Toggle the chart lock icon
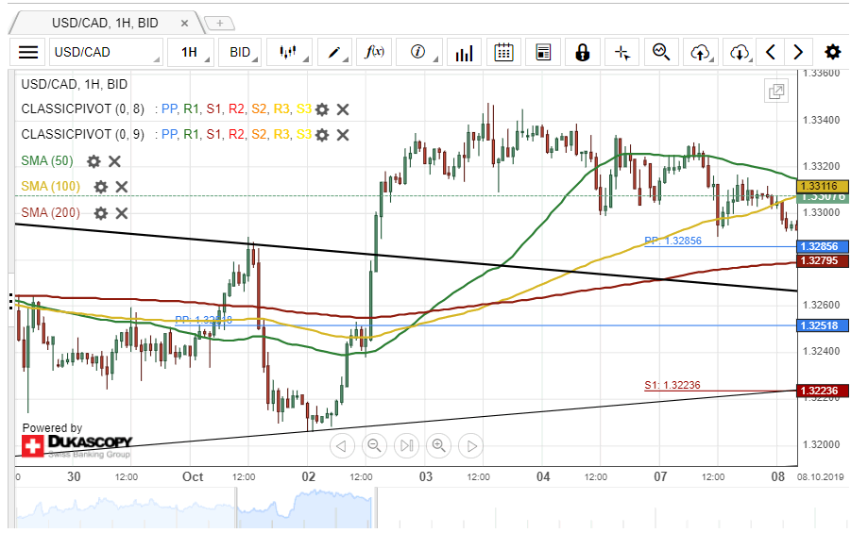The height and width of the screenshot is (533, 851). [583, 53]
